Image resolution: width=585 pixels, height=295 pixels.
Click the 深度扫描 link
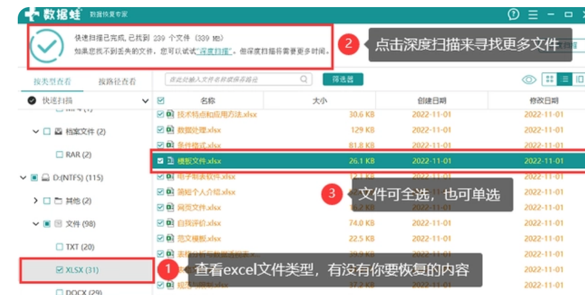pos(215,51)
